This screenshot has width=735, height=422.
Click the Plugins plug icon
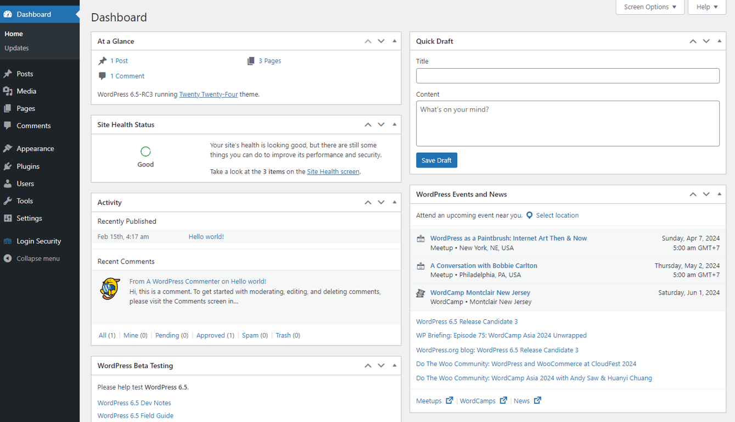point(9,166)
